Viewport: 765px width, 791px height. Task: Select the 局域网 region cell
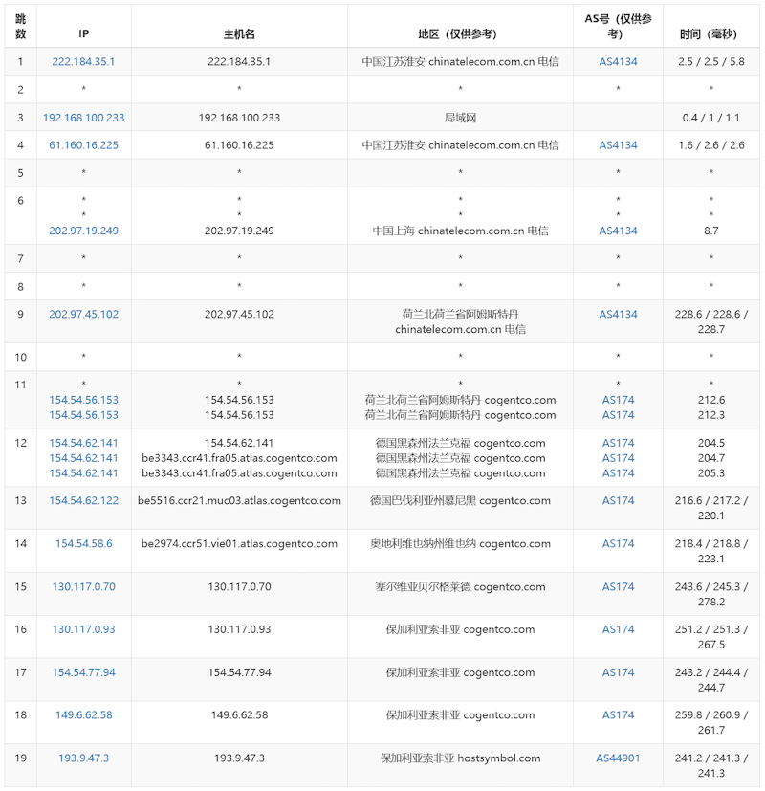tap(460, 118)
